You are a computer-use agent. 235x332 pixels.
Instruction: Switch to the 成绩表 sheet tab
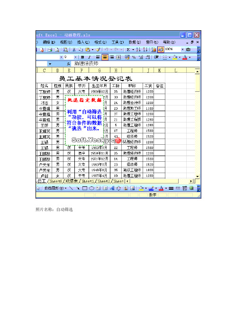coord(71,181)
